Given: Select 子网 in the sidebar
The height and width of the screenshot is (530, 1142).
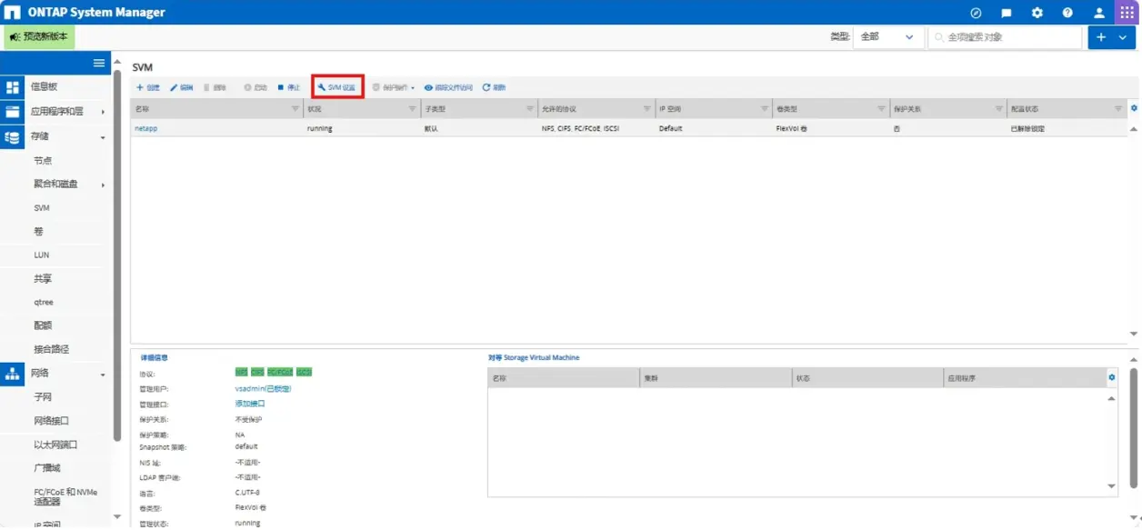Looking at the screenshot, I should (x=43, y=397).
